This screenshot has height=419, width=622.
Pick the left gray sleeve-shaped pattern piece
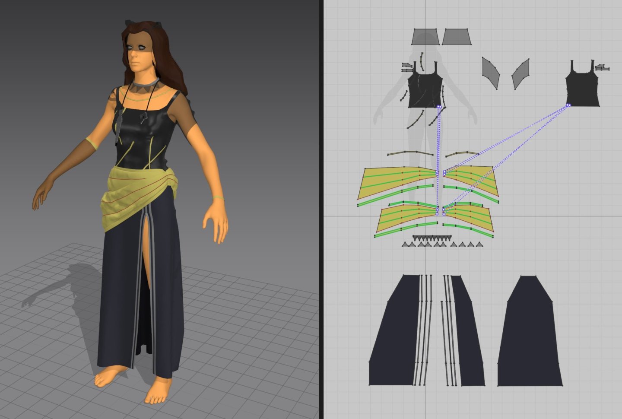[x=492, y=73]
